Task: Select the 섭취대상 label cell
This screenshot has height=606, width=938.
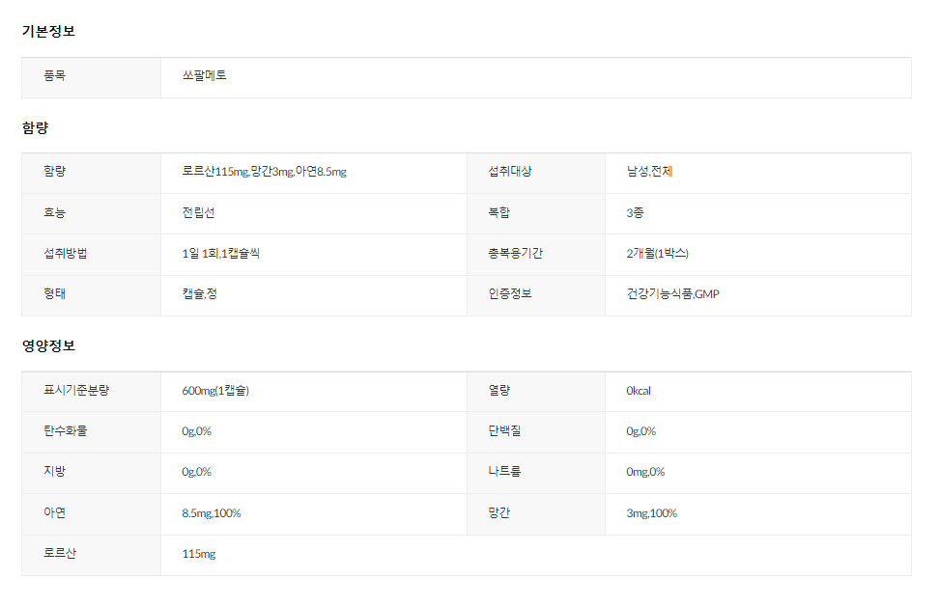Action: [x=510, y=172]
